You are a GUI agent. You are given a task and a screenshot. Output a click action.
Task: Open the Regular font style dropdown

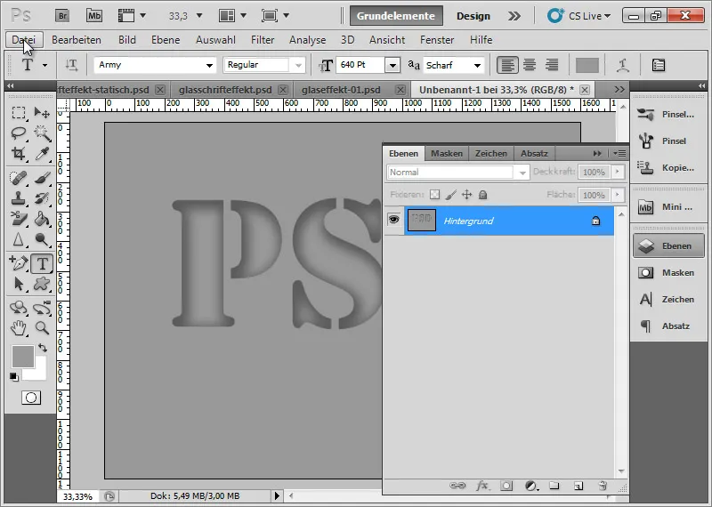tap(298, 65)
